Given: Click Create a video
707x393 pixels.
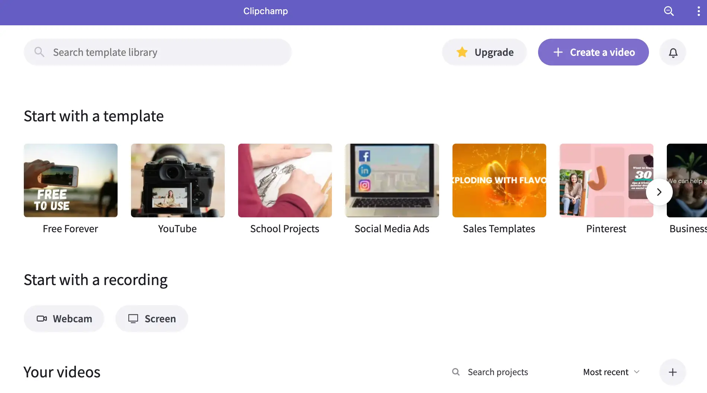Looking at the screenshot, I should click(593, 52).
